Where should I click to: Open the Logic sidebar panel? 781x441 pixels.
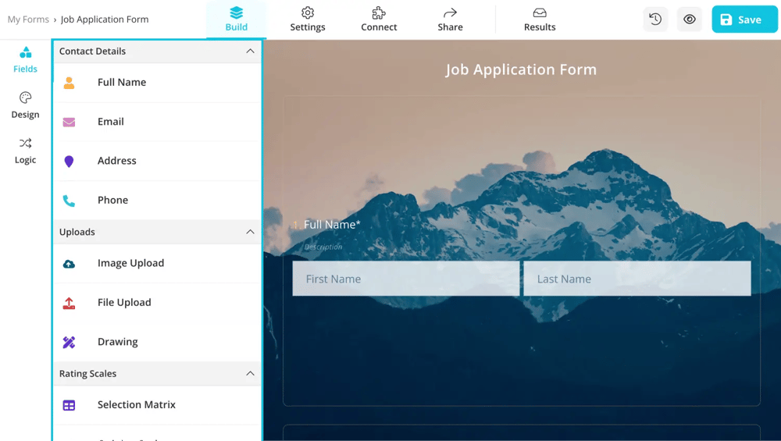pos(26,151)
